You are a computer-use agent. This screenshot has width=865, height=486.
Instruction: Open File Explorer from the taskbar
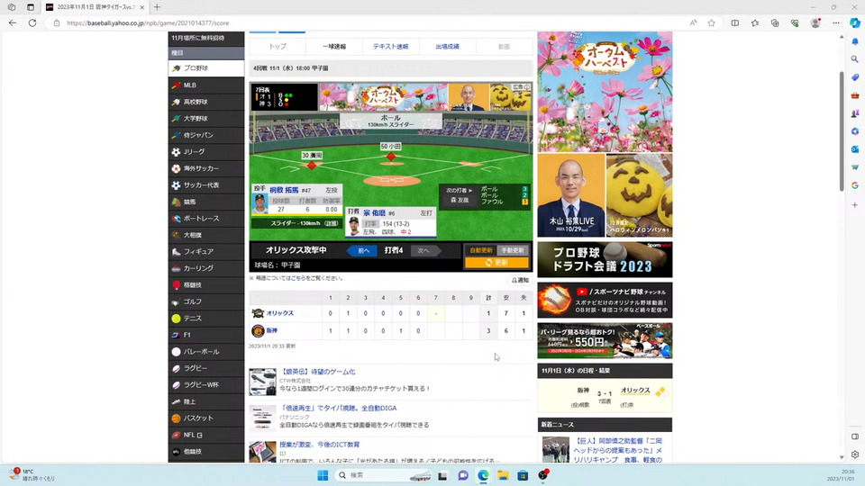pyautogui.click(x=503, y=475)
